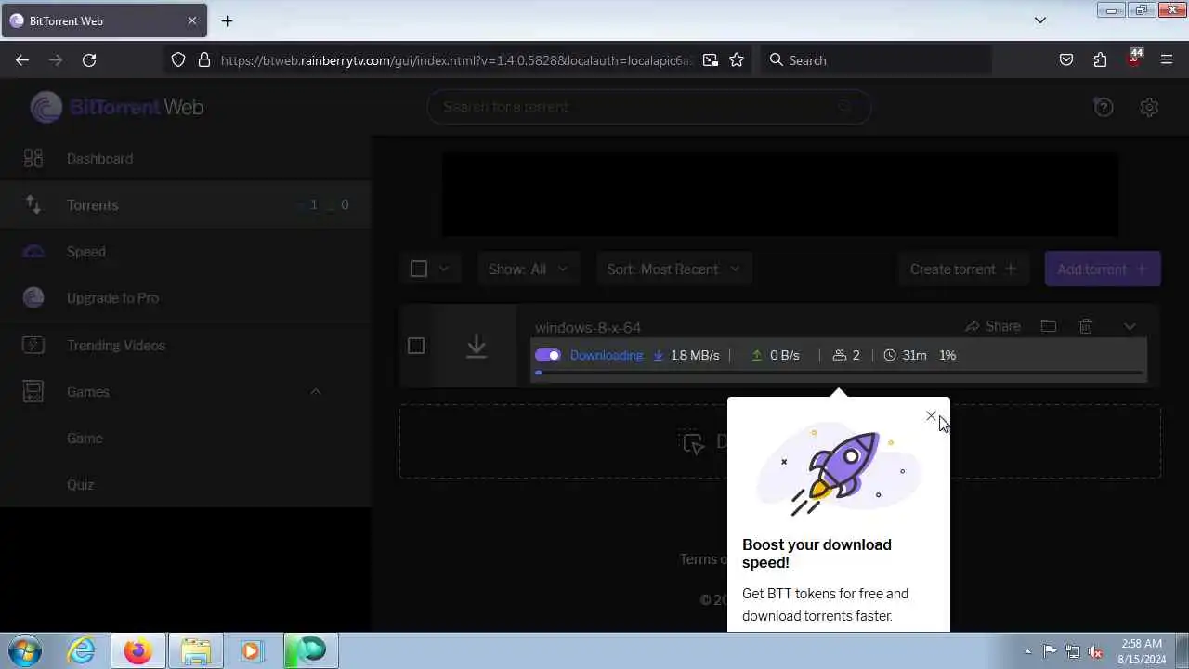Click the download arrow icon of windows-8-x-64
Screen dimensions: 1189x669
coord(477,346)
